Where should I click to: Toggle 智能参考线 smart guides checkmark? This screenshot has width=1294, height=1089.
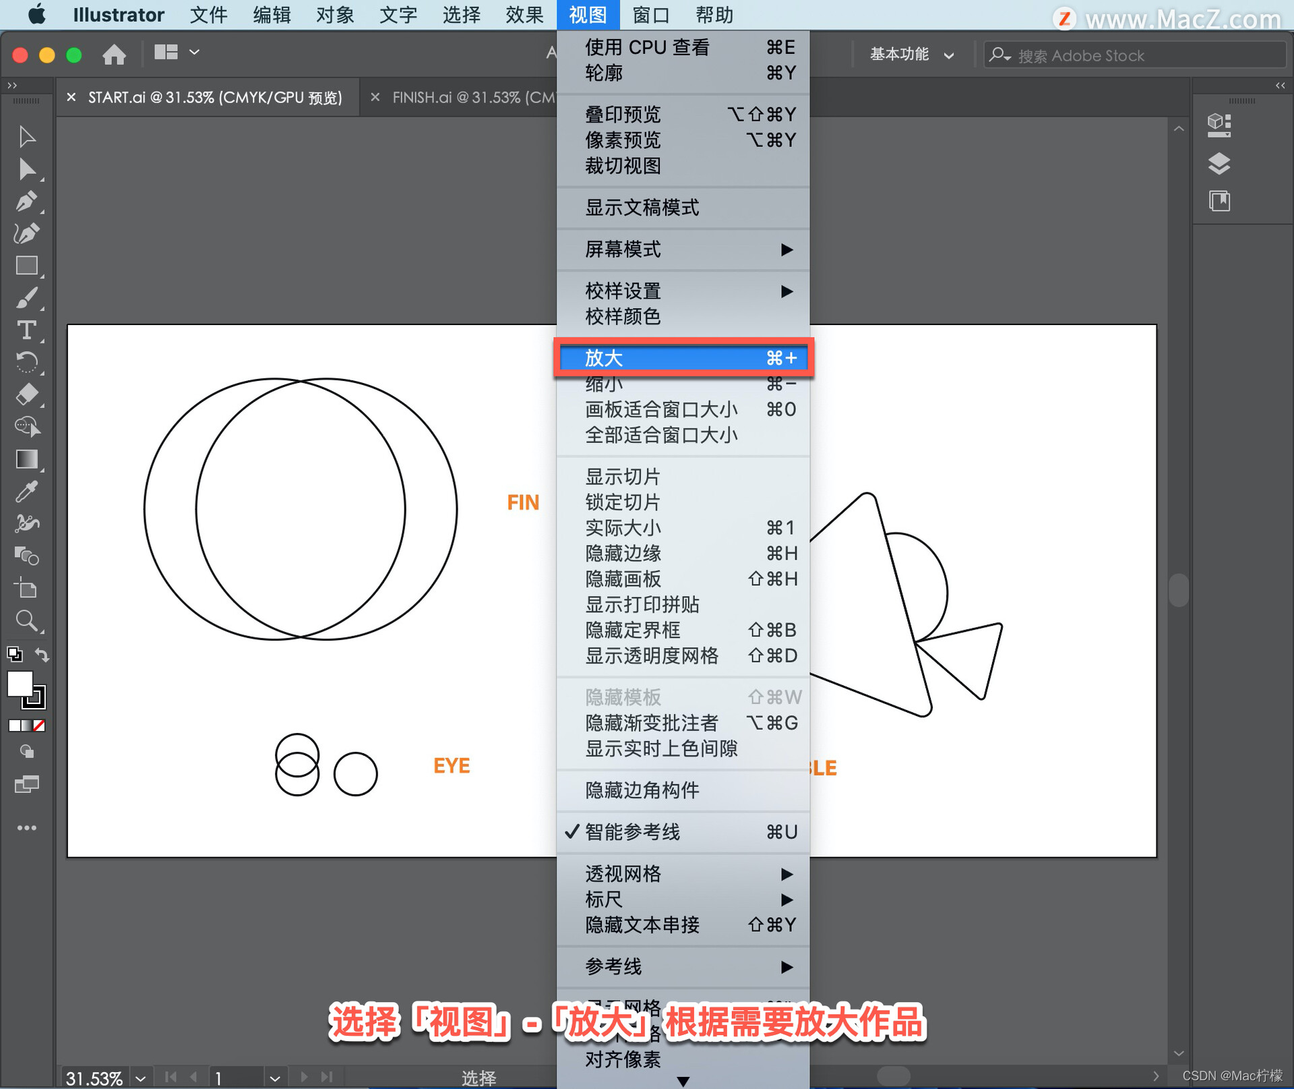632,832
